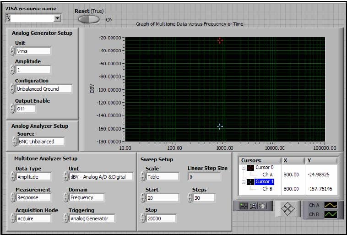Collapse the Cursor 1 tree node

pos(244,182)
